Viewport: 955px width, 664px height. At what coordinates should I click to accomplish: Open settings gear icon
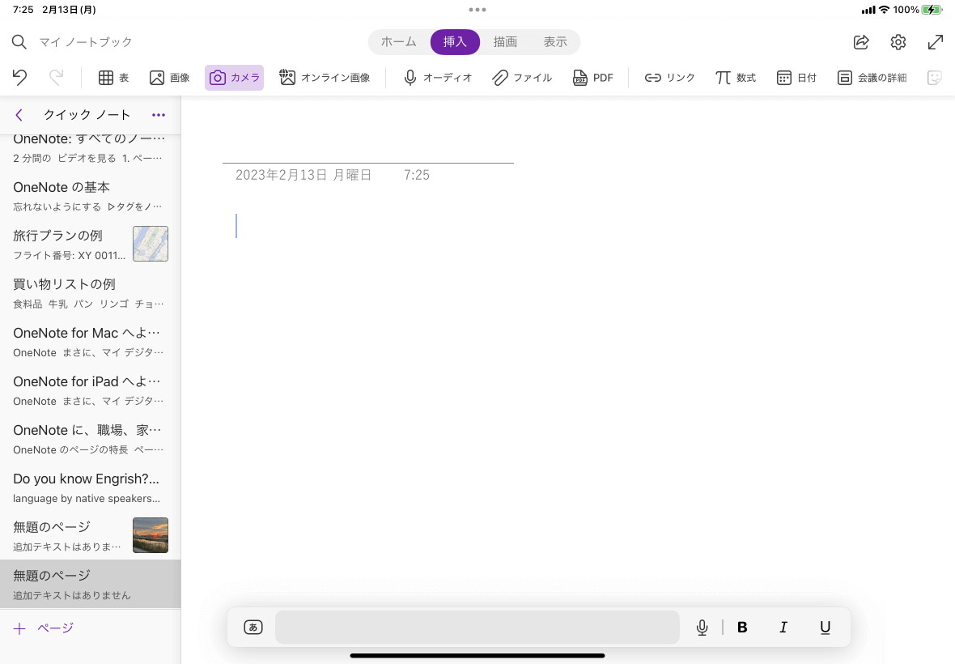pyautogui.click(x=898, y=42)
